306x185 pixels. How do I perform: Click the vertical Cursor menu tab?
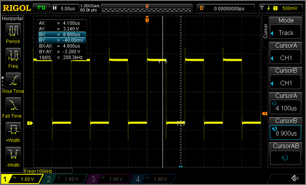coord(265,31)
